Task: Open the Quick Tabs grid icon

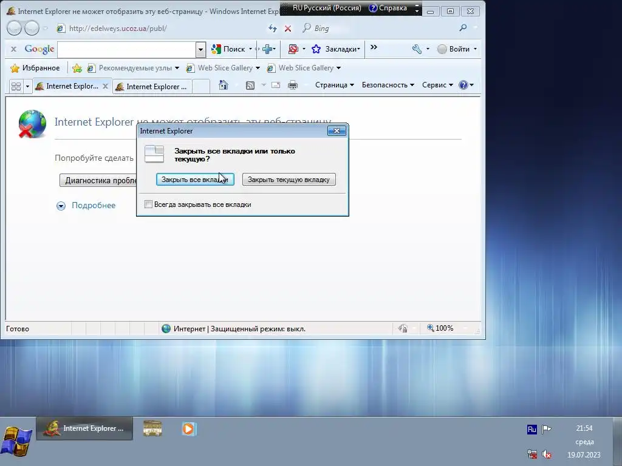Action: tap(16, 86)
